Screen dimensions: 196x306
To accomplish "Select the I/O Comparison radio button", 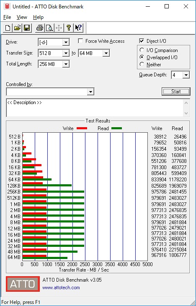I will click(142, 50).
